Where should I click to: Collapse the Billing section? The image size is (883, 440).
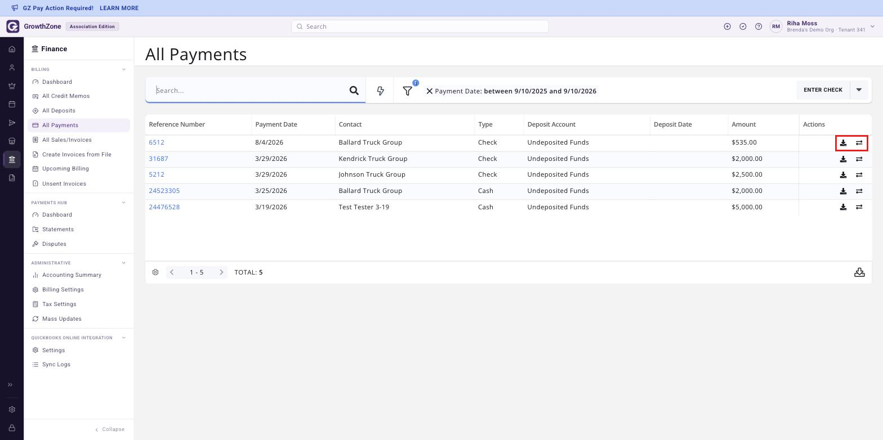tap(124, 70)
